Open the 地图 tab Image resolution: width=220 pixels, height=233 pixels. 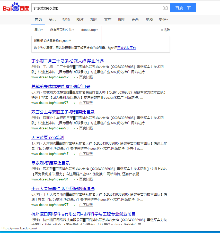(x=149, y=19)
